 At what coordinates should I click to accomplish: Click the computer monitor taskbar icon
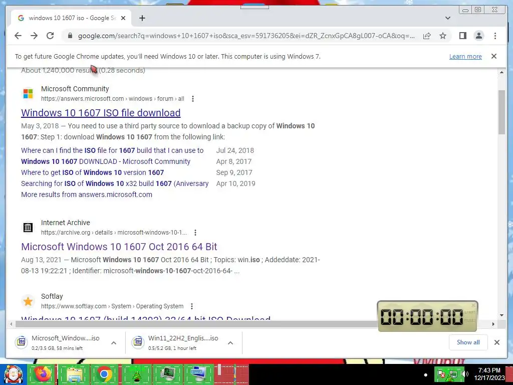tap(167, 374)
